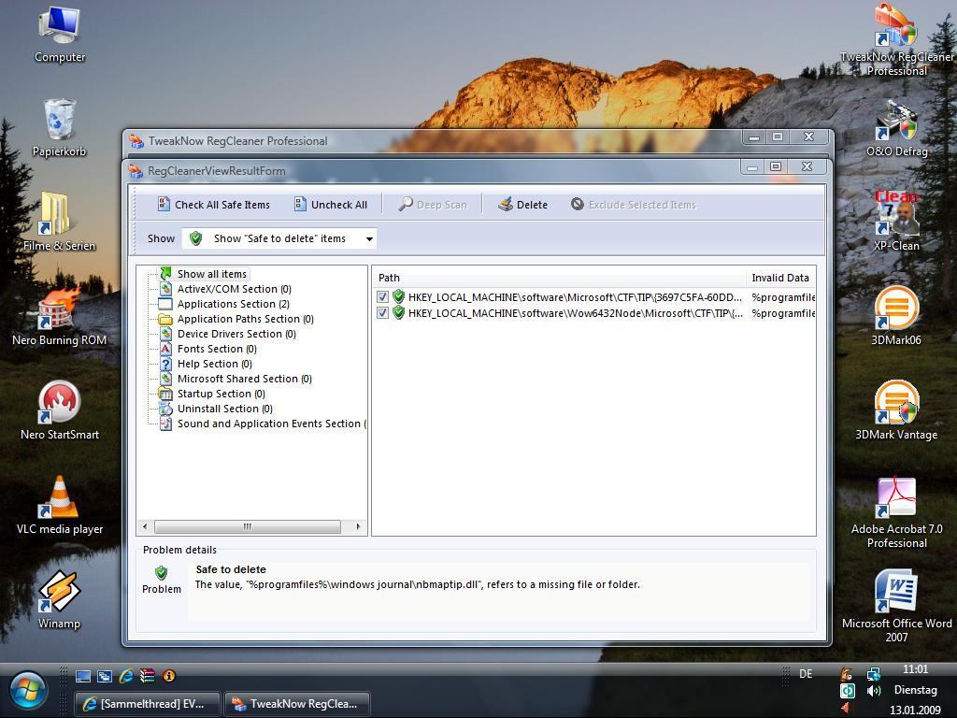Open the Show "Safe to delete" items dropdown
This screenshot has width=957, height=718.
click(279, 238)
